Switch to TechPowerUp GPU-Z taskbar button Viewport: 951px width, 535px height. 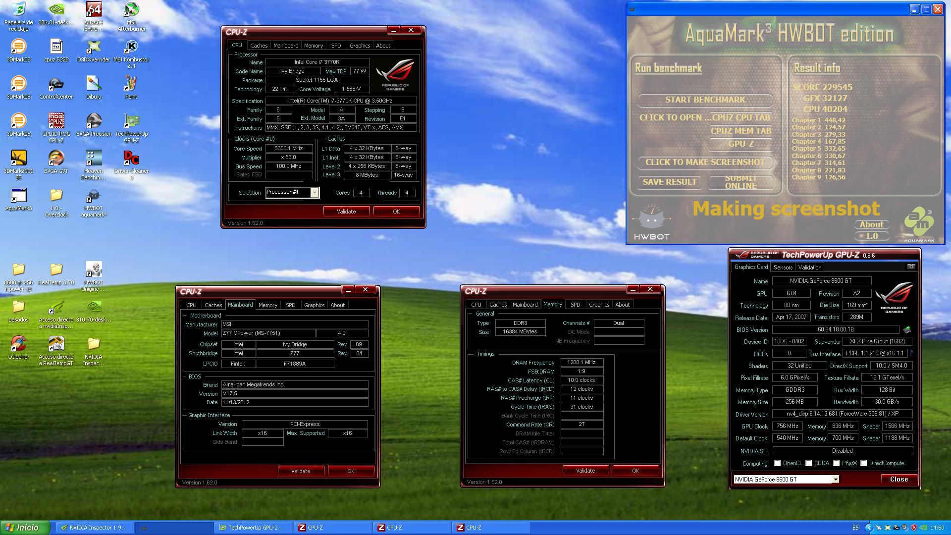pos(253,528)
